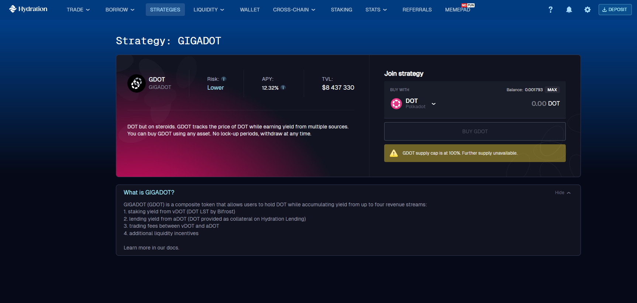Image resolution: width=637 pixels, height=303 pixels.
Task: Click the Lower risk label
Action: 216,87
